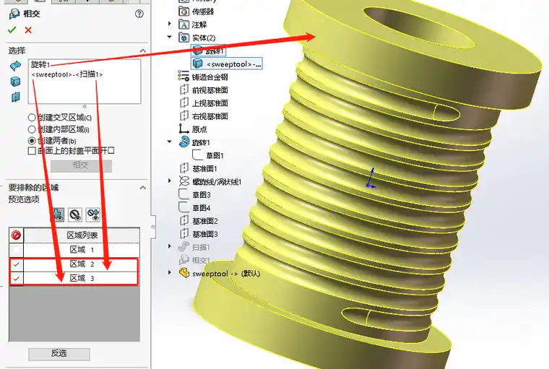Viewport: 549px width, 369px height.
Task: Select 草图4 in the feature tree
Action: point(202,208)
